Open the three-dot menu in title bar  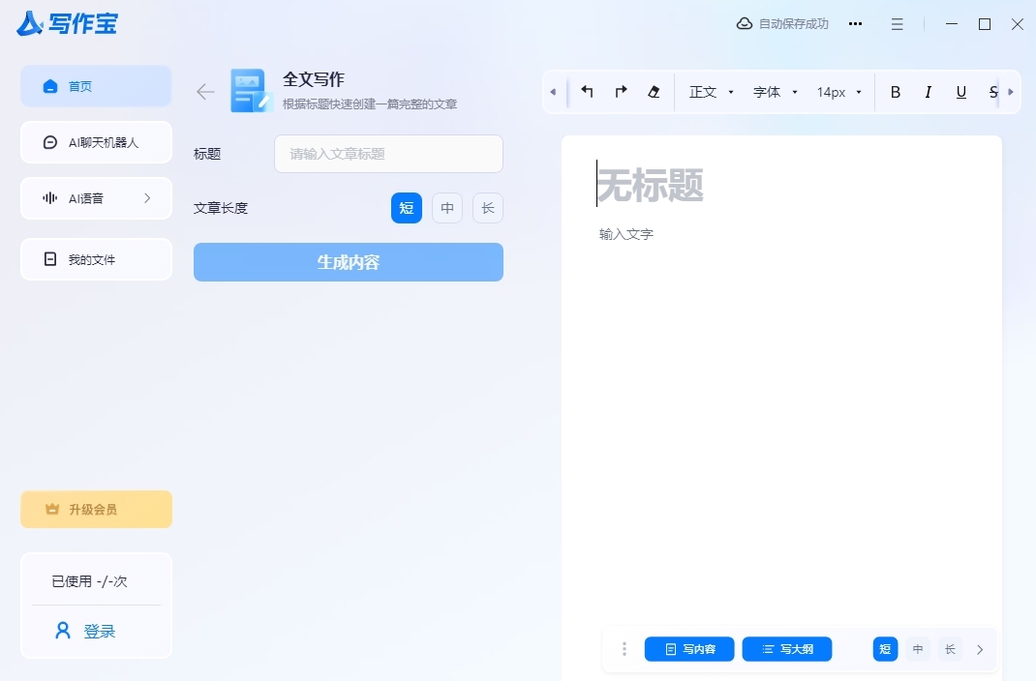[x=855, y=23]
